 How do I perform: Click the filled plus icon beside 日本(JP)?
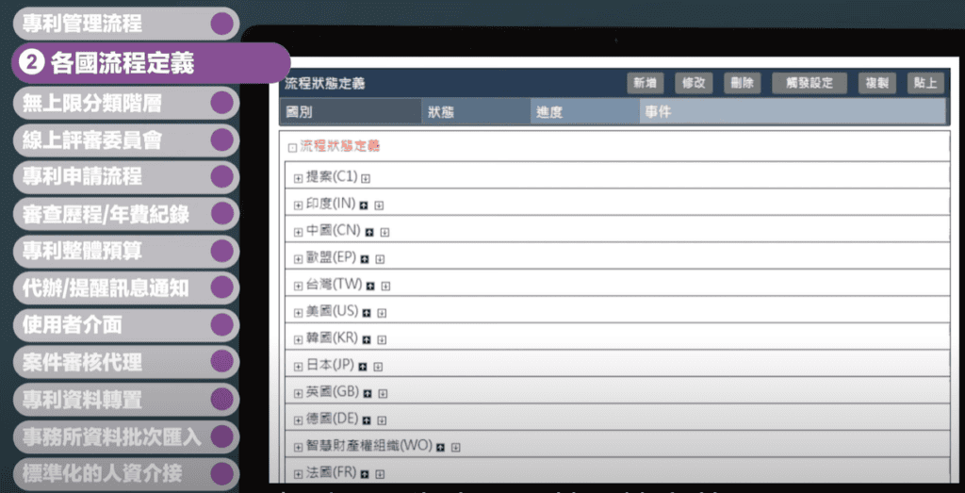click(364, 366)
